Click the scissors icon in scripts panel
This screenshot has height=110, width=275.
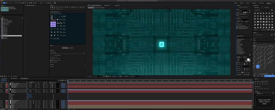50,9
